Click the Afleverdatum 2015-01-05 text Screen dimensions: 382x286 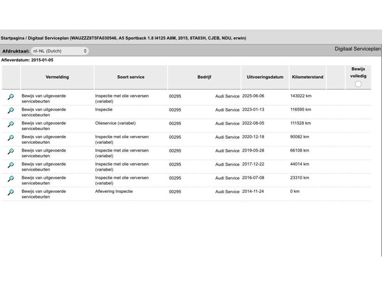point(27,60)
